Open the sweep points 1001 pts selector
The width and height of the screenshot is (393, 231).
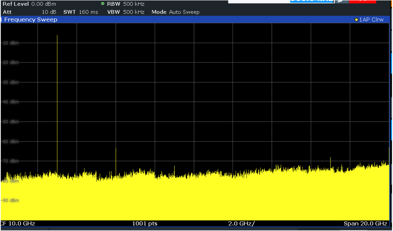click(145, 224)
